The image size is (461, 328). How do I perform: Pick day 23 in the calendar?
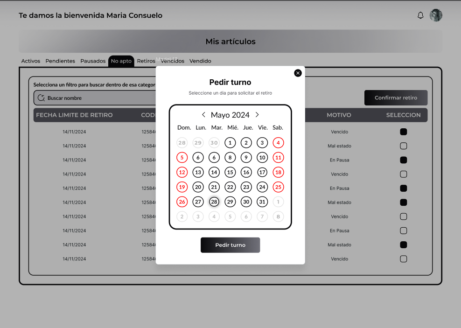click(246, 187)
